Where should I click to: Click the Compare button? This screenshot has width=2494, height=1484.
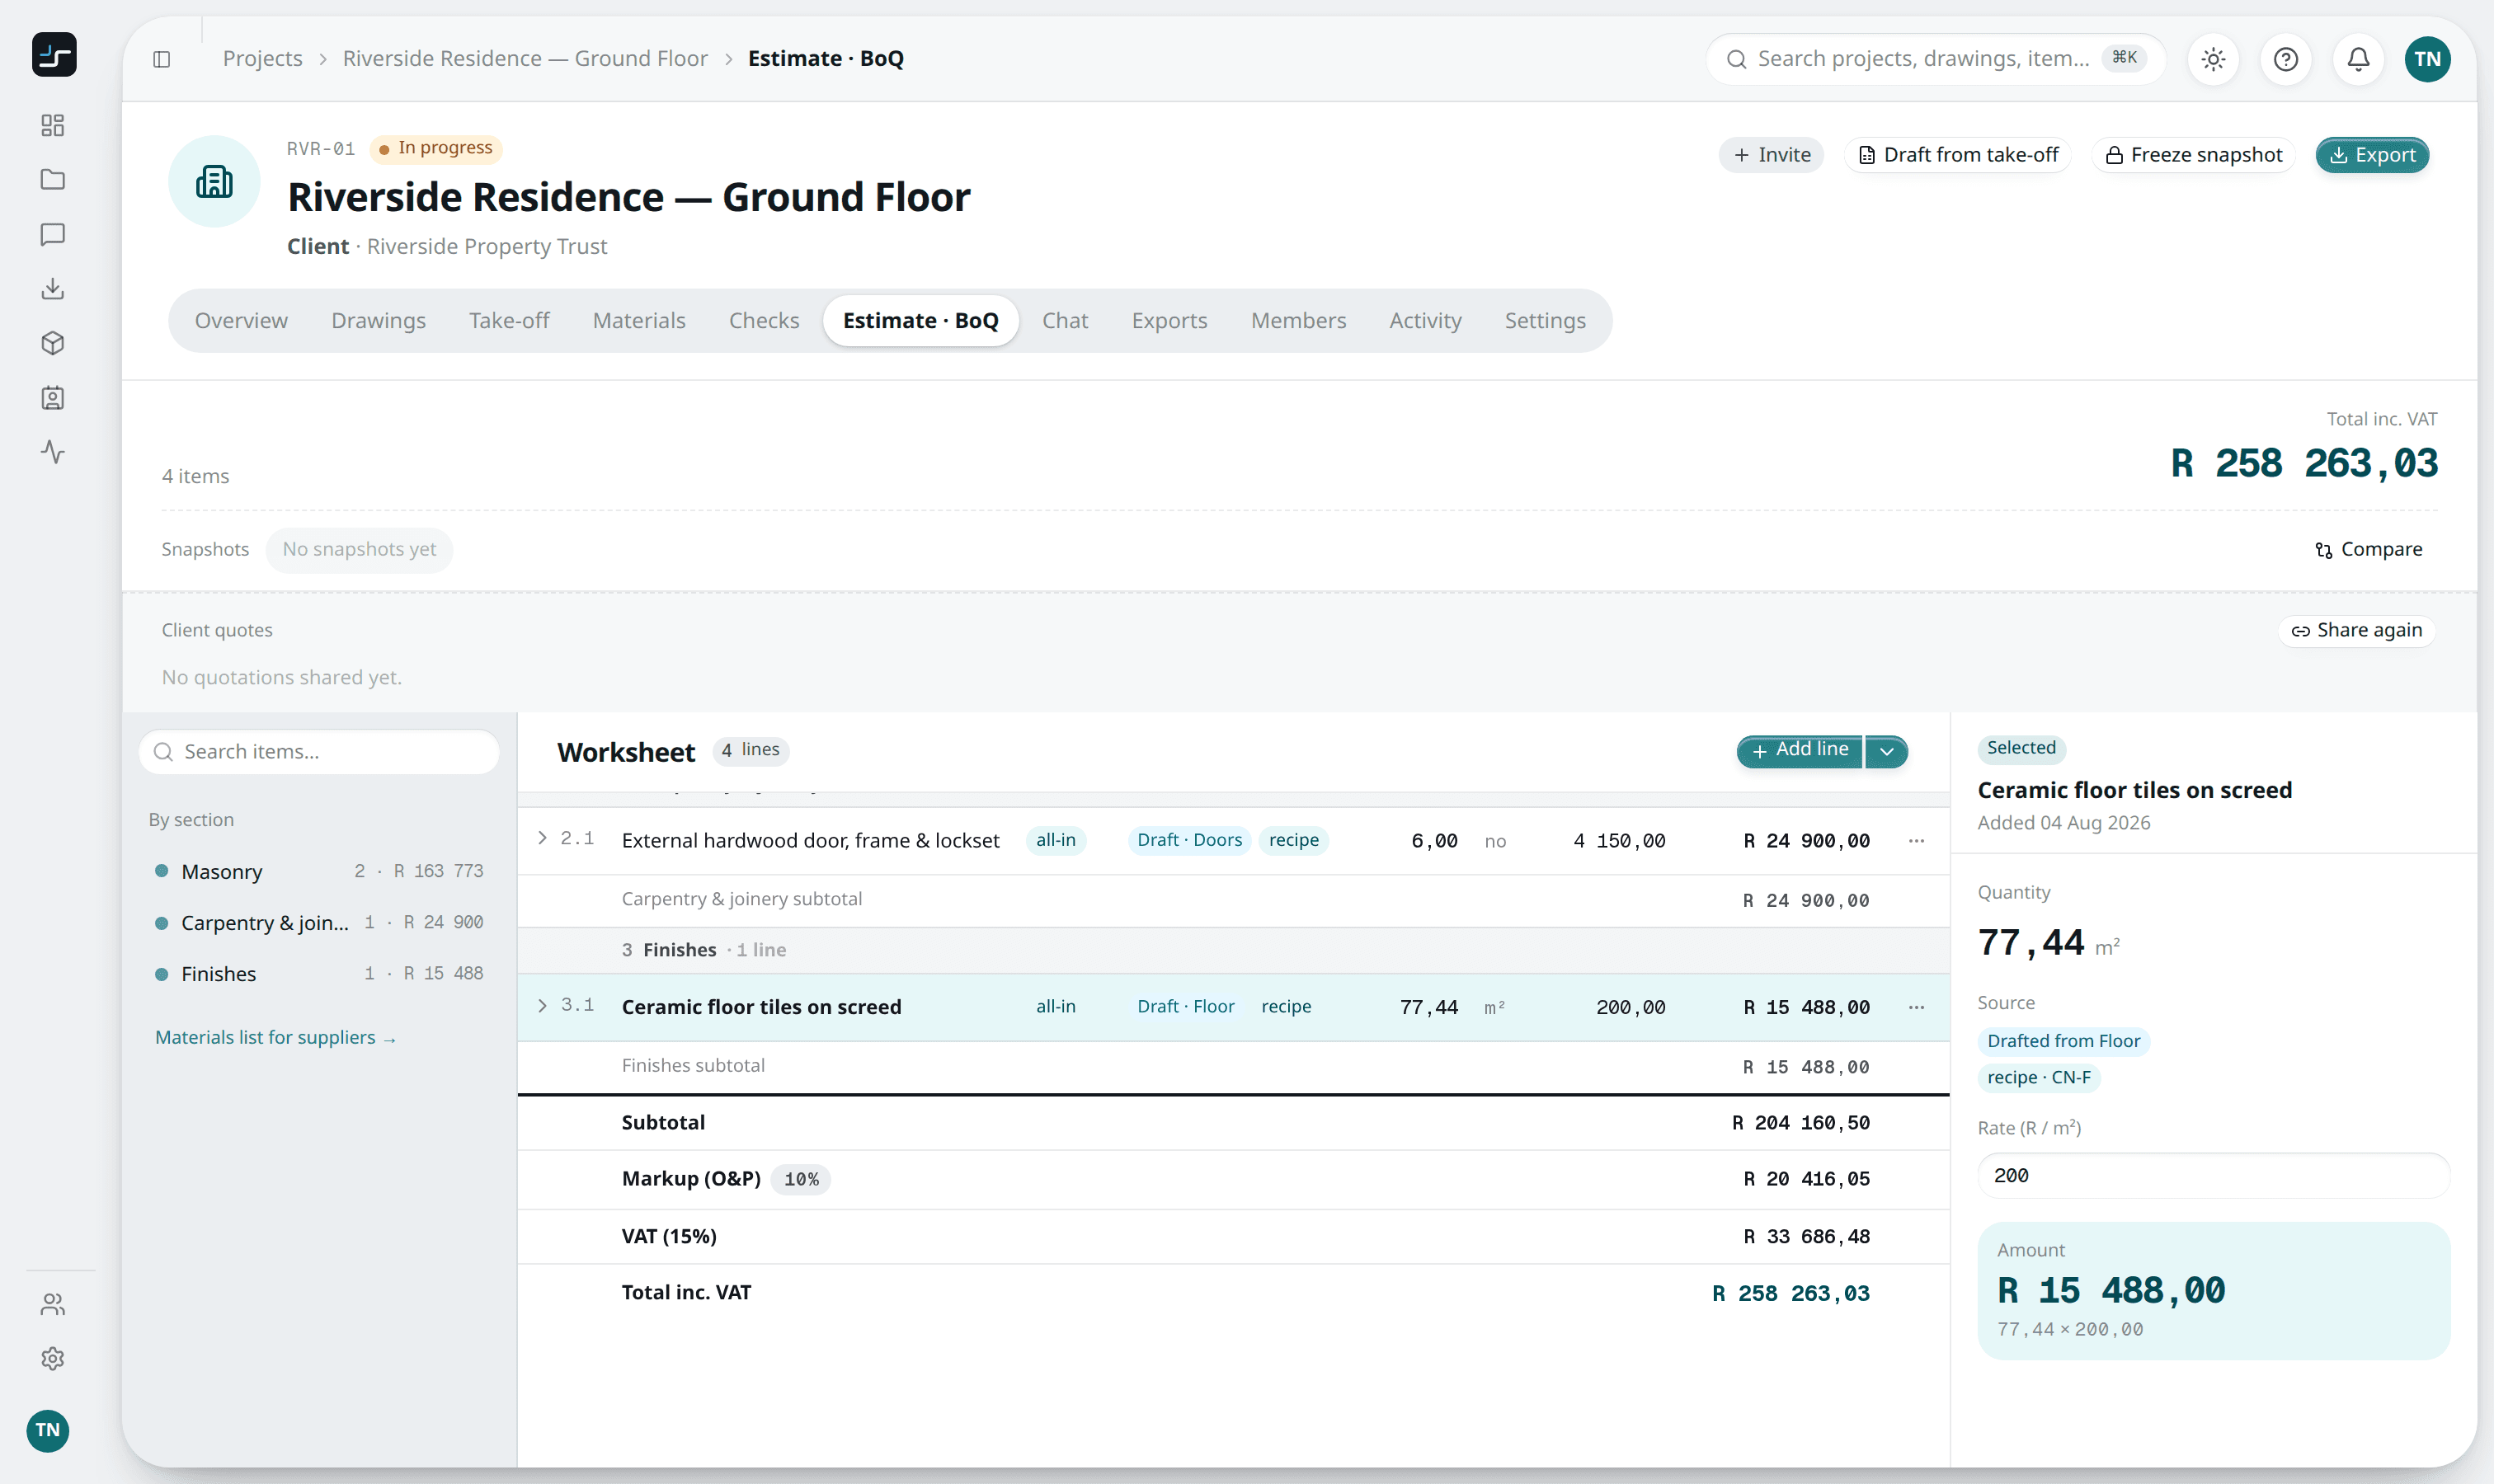click(x=2368, y=549)
